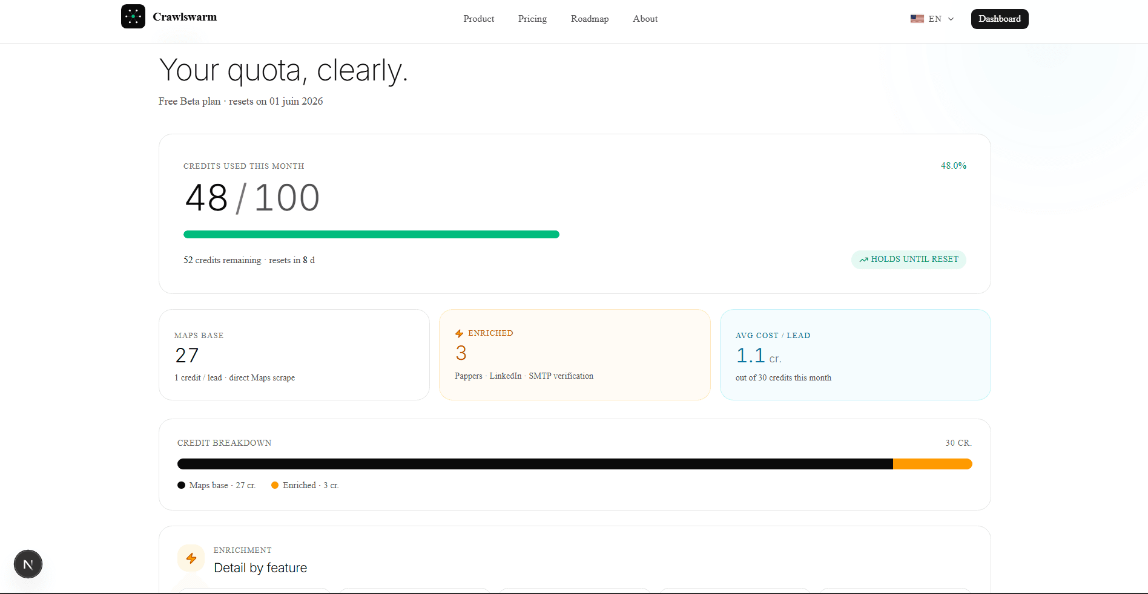Click the Crawlswarm brand name
1148x594 pixels.
coord(185,17)
